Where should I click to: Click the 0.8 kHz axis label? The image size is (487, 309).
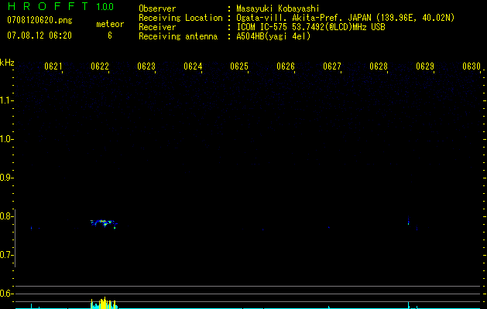point(5,216)
